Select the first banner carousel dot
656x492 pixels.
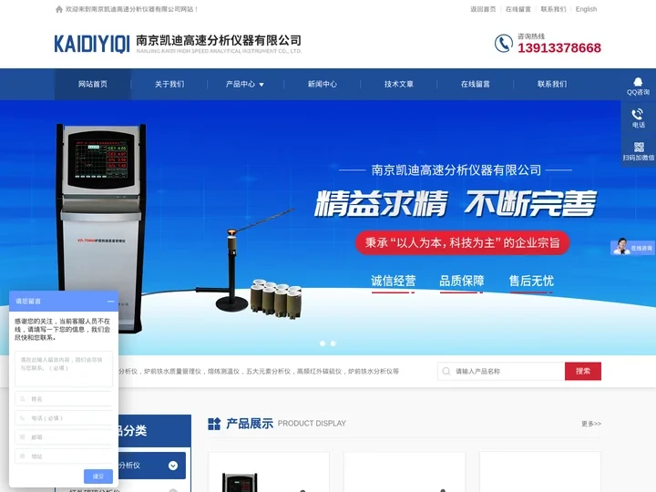pos(323,343)
